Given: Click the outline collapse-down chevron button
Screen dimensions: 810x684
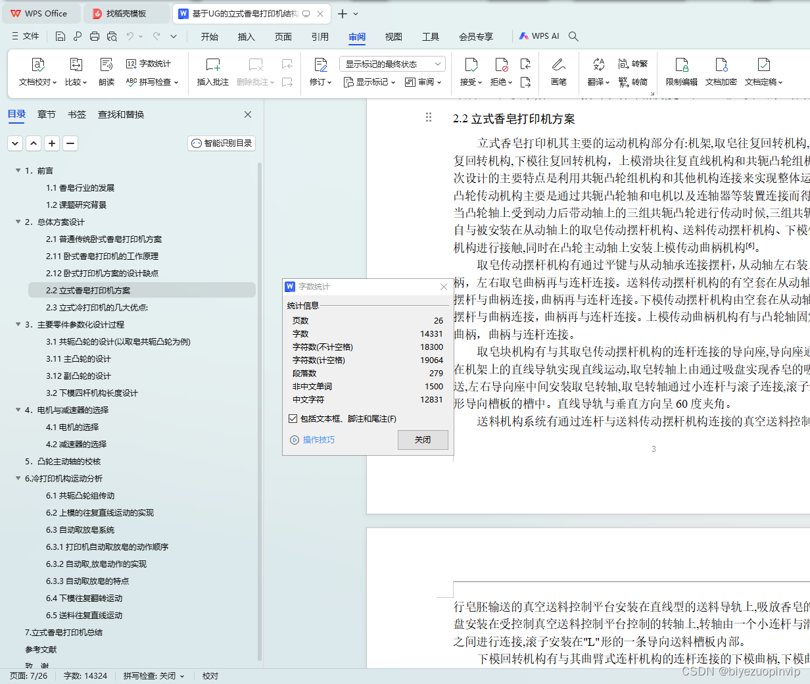Looking at the screenshot, I should pos(15,143).
